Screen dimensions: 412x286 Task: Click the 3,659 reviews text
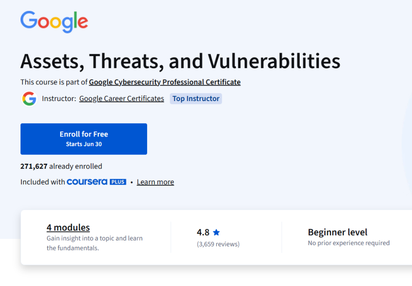point(218,243)
